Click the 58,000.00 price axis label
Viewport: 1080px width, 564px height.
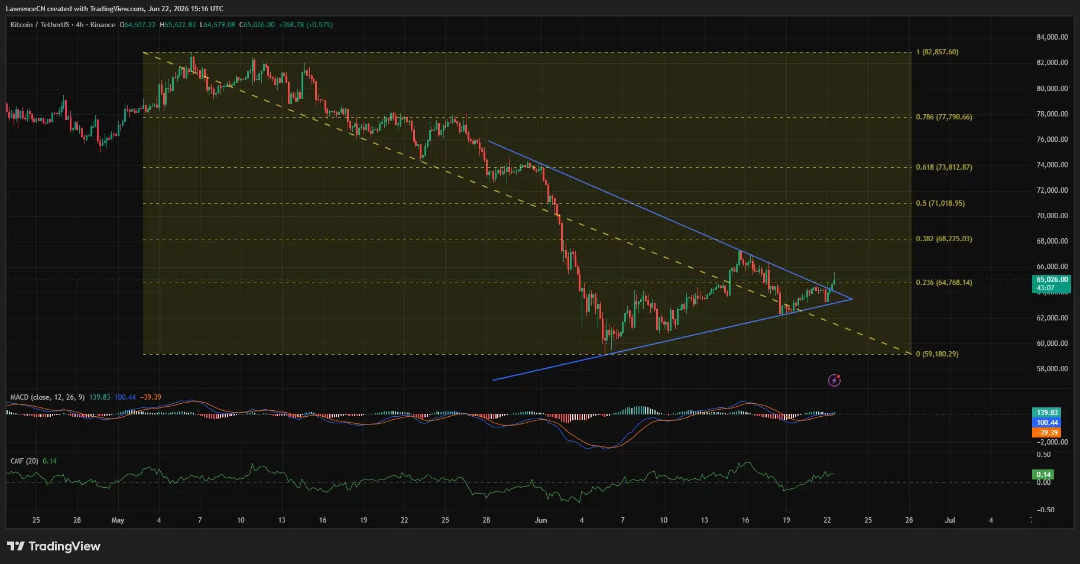(1052, 369)
